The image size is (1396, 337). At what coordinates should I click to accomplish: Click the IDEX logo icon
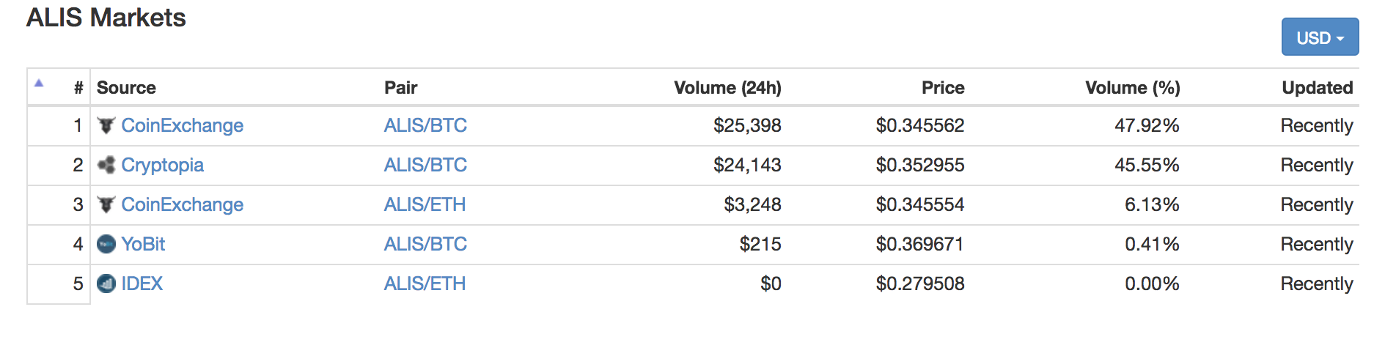click(106, 284)
